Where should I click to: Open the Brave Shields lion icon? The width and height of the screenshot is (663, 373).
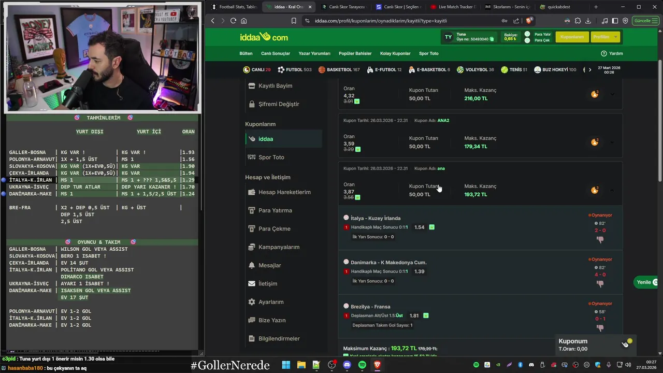[529, 21]
